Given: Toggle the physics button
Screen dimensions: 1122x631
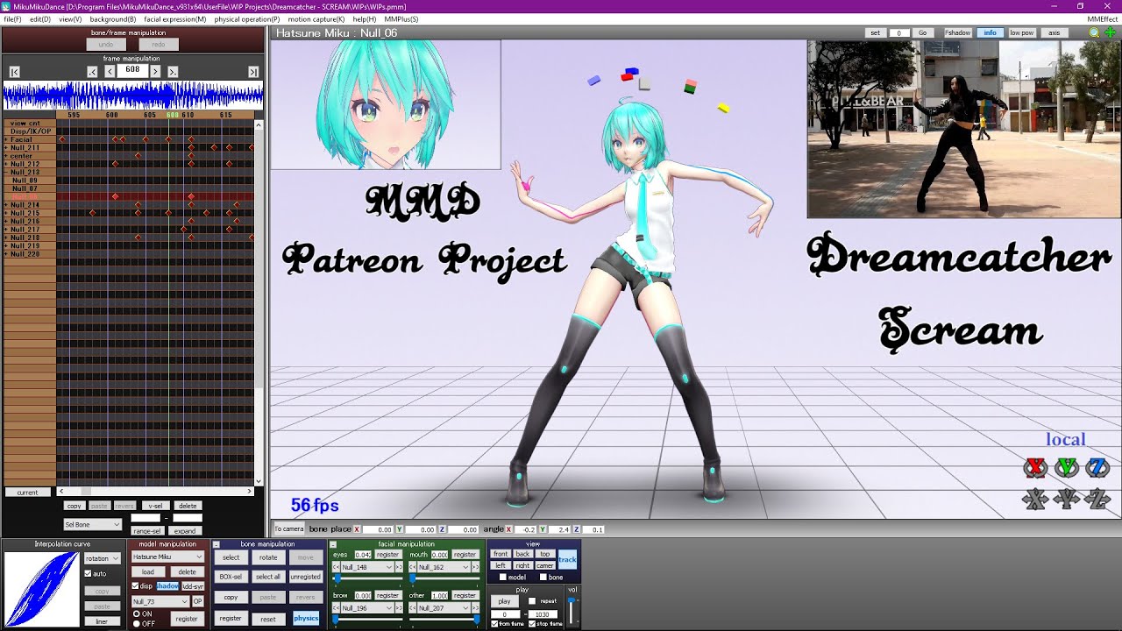Looking at the screenshot, I should (x=306, y=618).
